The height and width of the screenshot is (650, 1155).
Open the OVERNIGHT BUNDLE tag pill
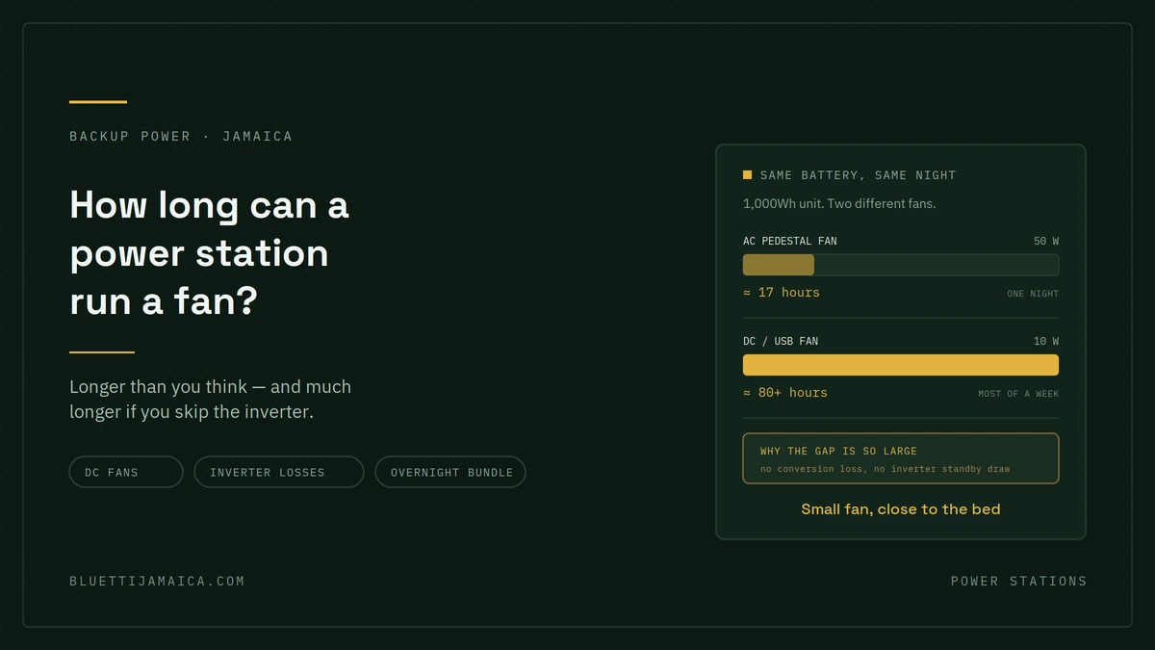450,472
